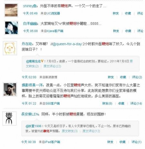Open shirley鱼's profile avatar
Screen dimensions: 145x149
(x=11, y=10)
